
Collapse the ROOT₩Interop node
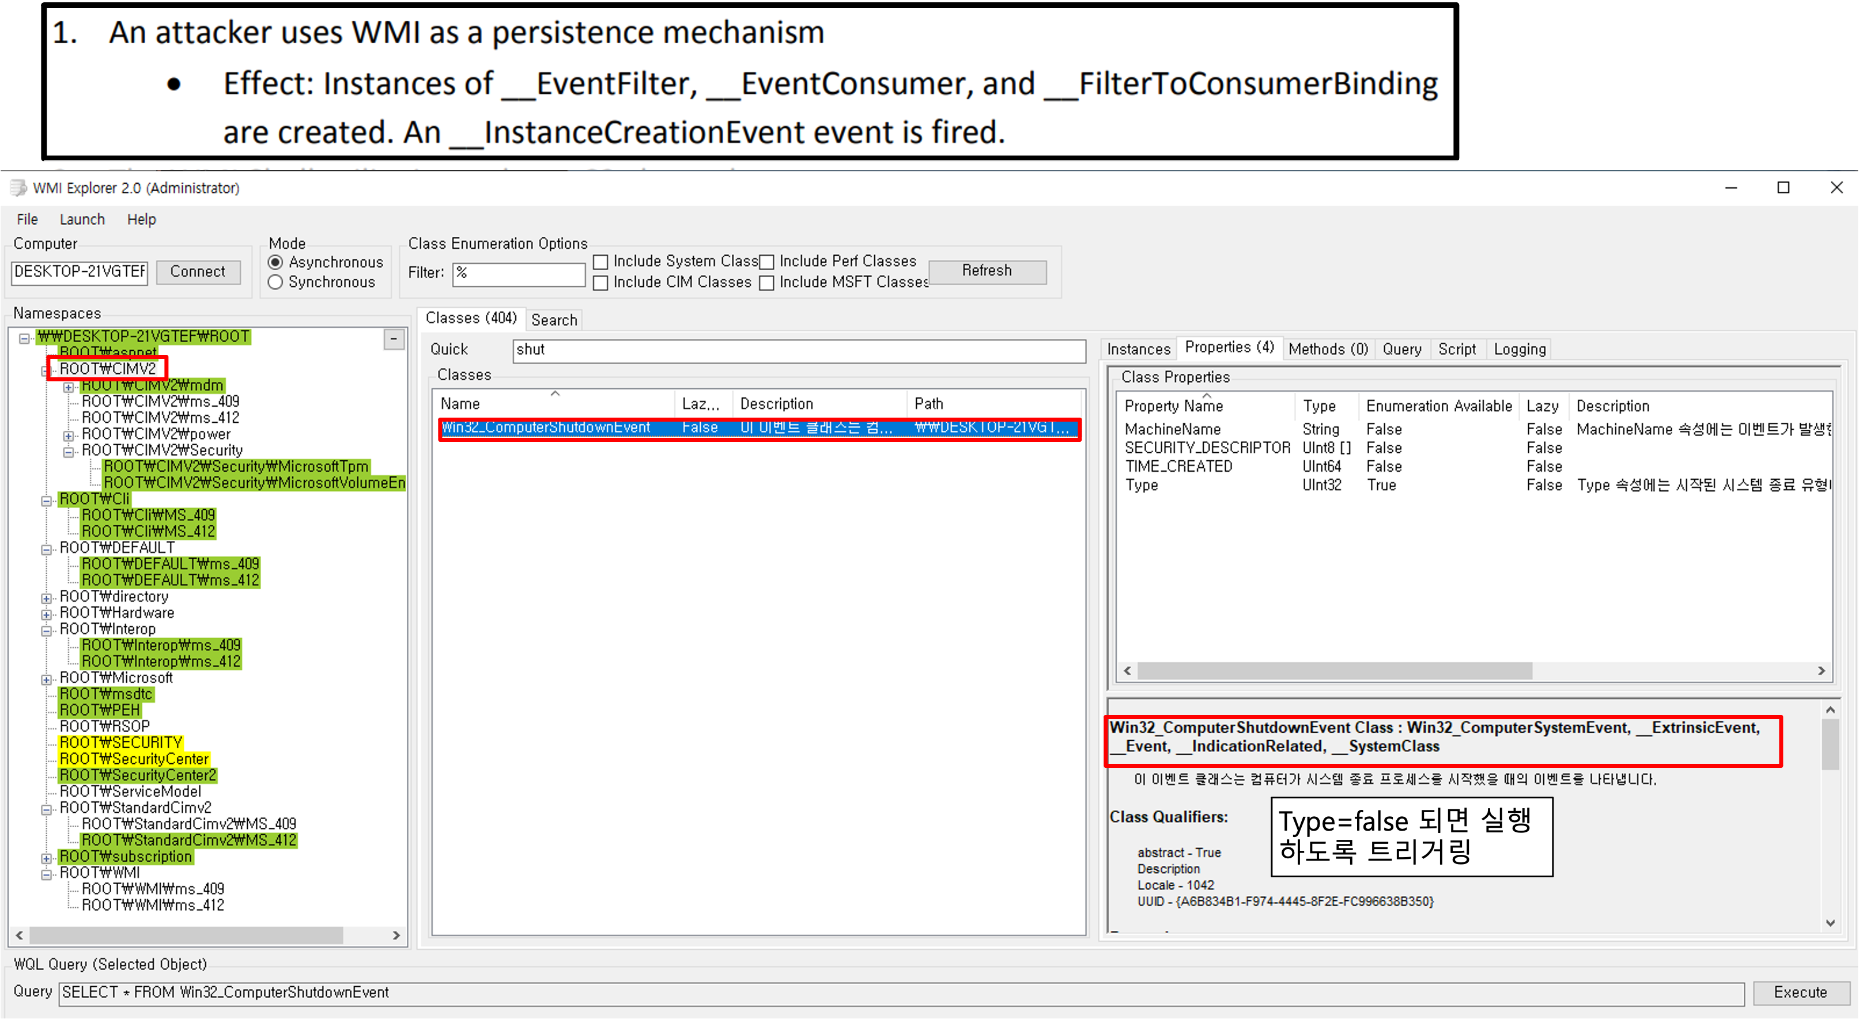(46, 630)
